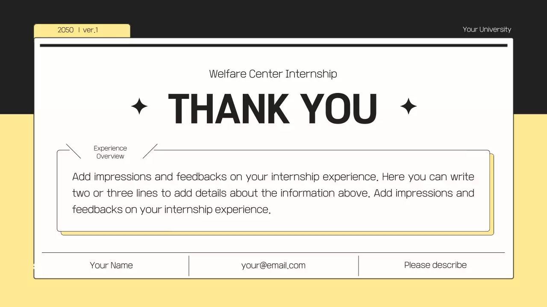This screenshot has width=547, height=307.
Task: Open the your@email.com address
Action: click(273, 265)
